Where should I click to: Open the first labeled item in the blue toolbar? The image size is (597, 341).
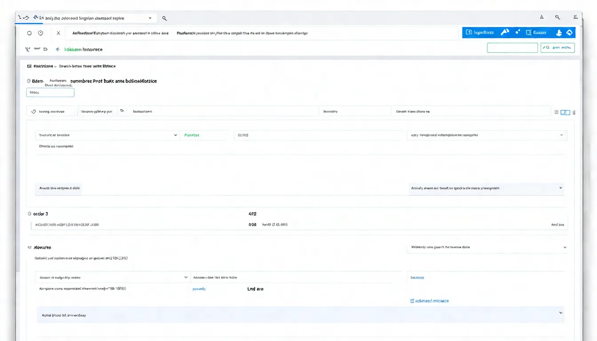tap(480, 32)
